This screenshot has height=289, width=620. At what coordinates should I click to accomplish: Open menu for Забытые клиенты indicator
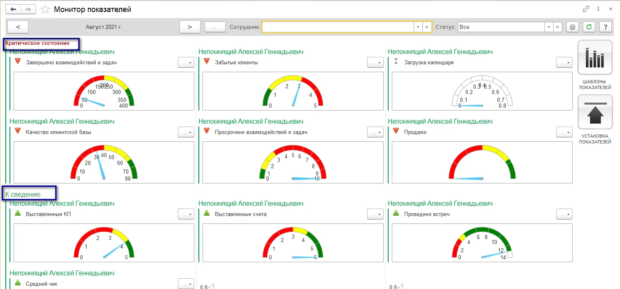pyautogui.click(x=375, y=63)
